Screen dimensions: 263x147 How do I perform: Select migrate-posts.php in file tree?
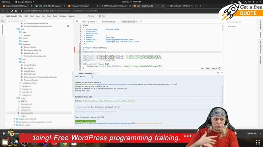27,113
